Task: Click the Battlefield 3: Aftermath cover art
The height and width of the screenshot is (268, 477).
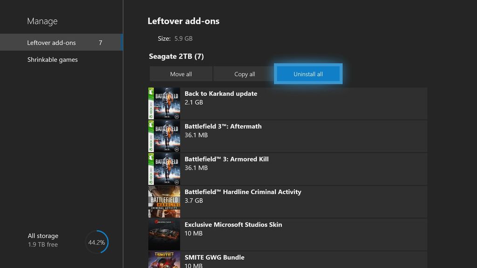Action: point(164,136)
